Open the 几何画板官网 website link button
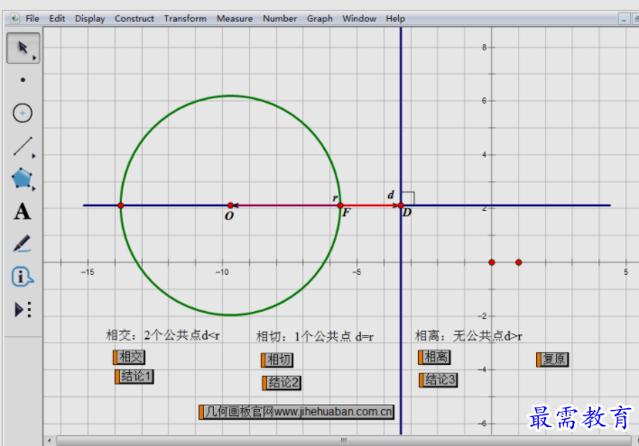This screenshot has width=639, height=446. point(297,412)
